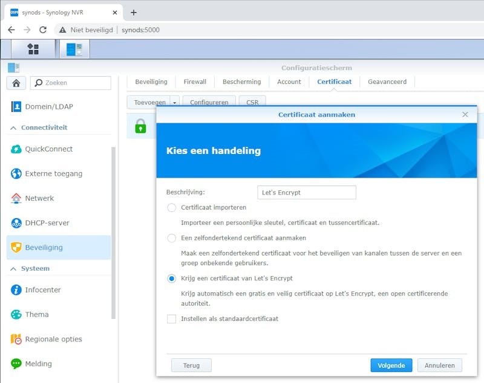This screenshot has width=484, height=383.
Task: Click the Volgende button
Action: coord(391,365)
